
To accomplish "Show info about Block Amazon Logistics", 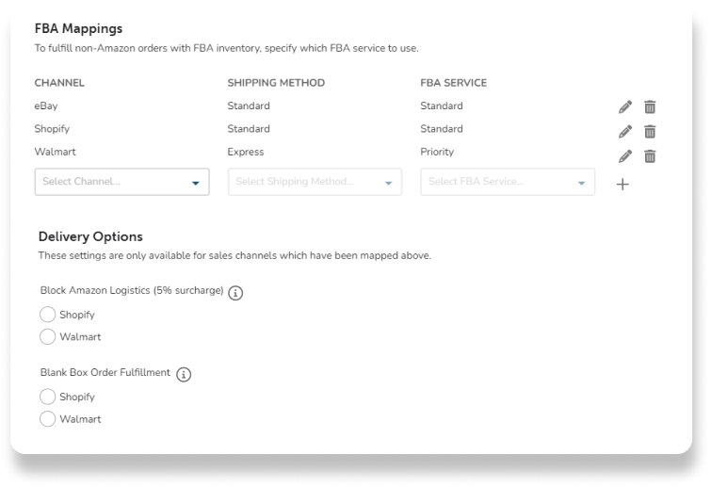I will (x=236, y=293).
